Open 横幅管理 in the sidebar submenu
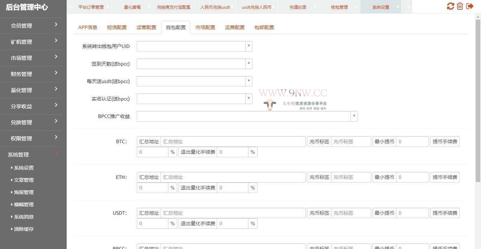 (24, 205)
